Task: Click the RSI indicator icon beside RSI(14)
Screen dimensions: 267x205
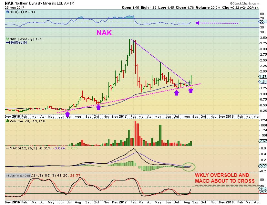Action: point(7,12)
